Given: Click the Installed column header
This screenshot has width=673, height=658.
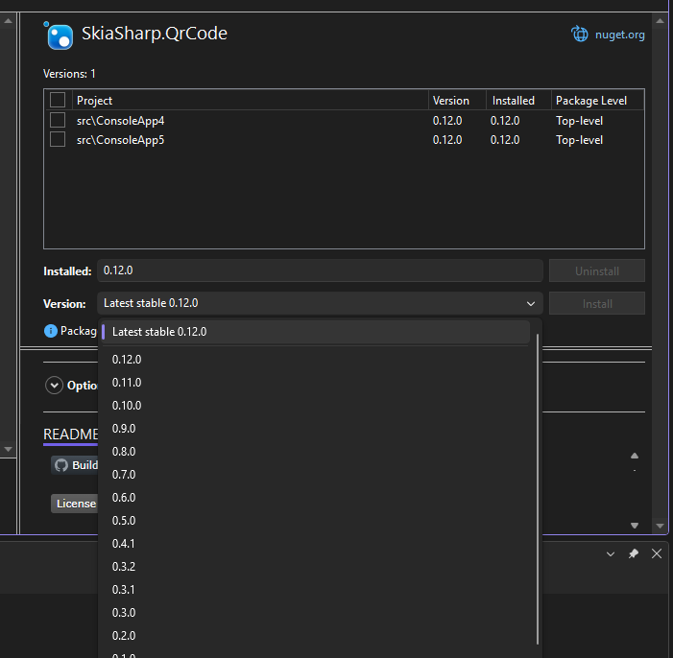Looking at the screenshot, I should 518,101.
